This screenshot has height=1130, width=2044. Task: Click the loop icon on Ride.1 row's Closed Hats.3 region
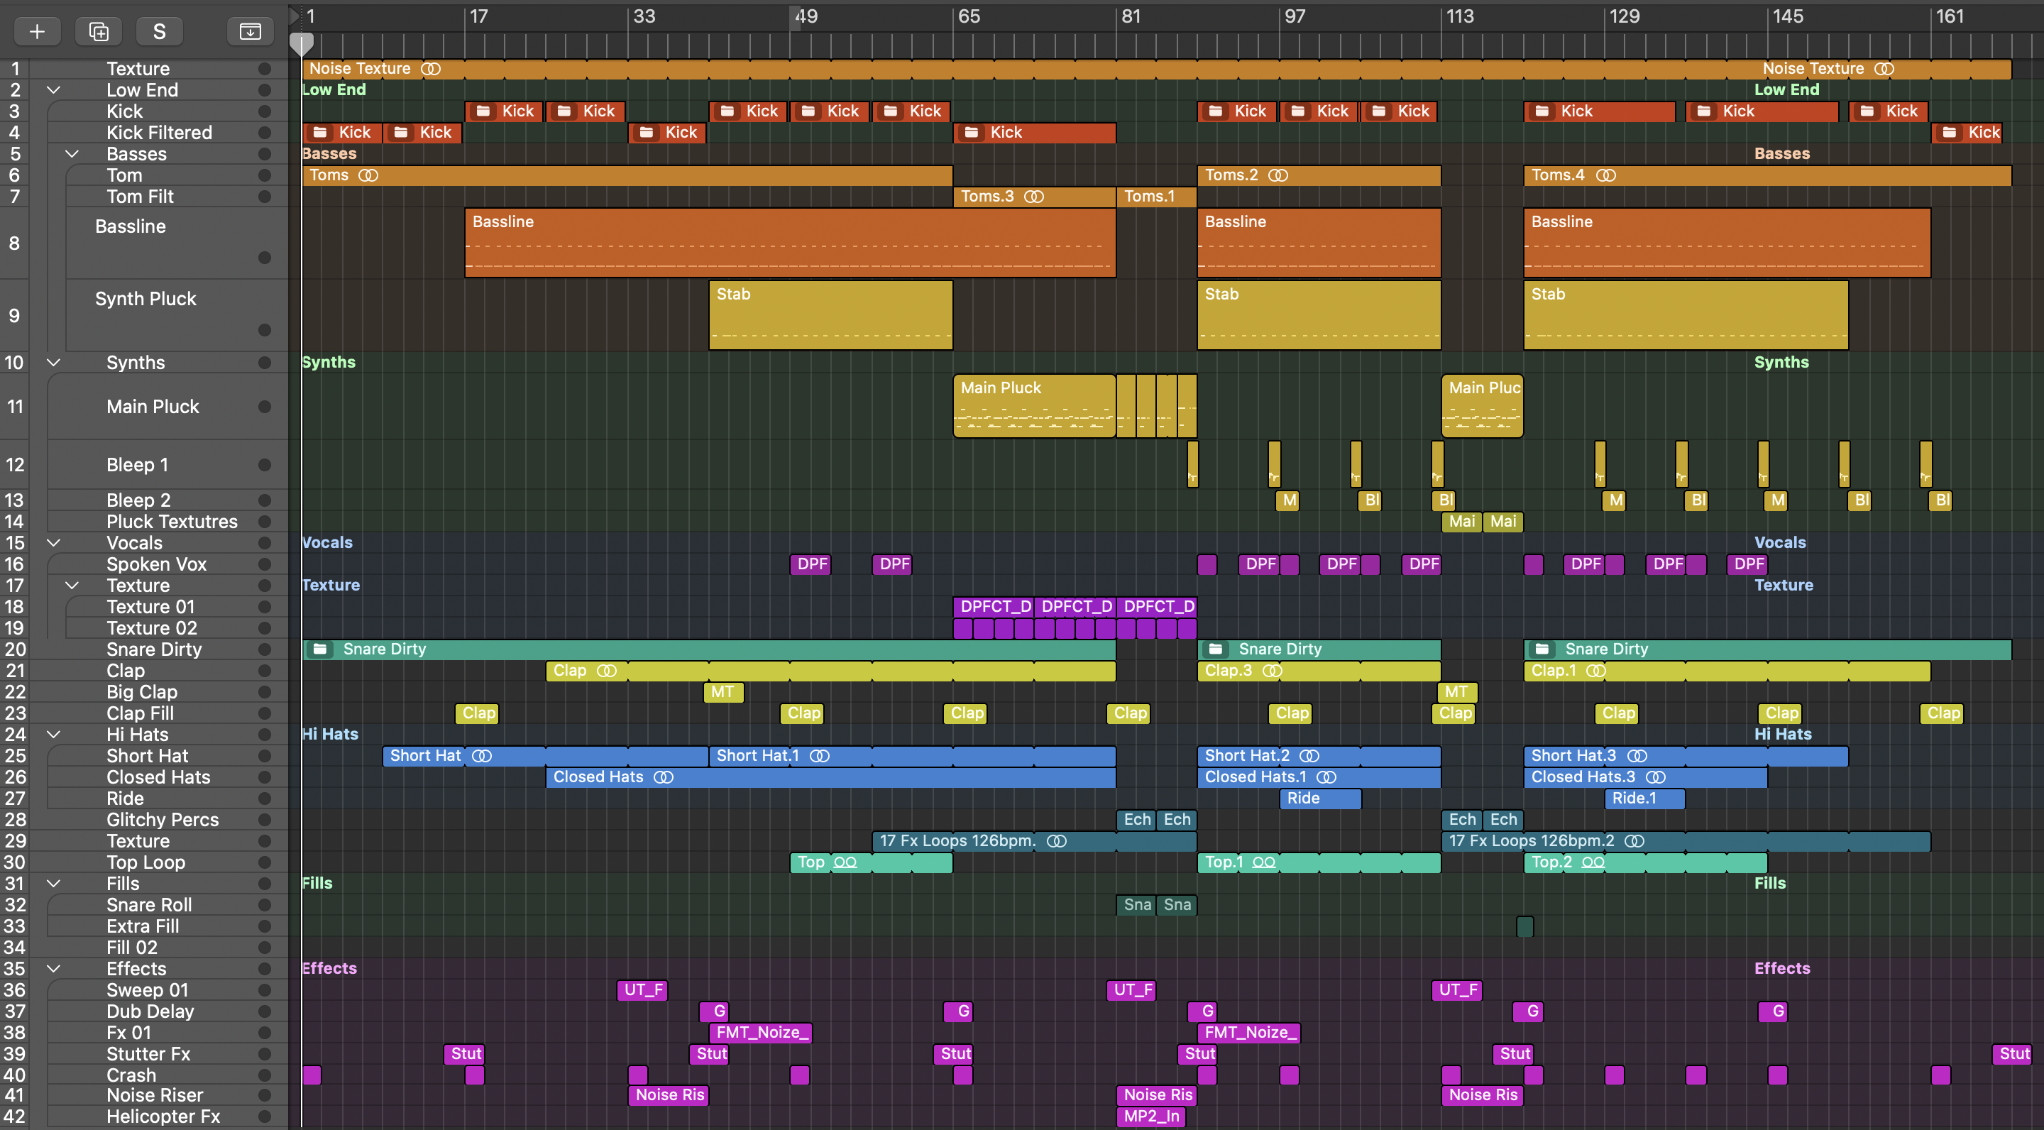(1656, 778)
